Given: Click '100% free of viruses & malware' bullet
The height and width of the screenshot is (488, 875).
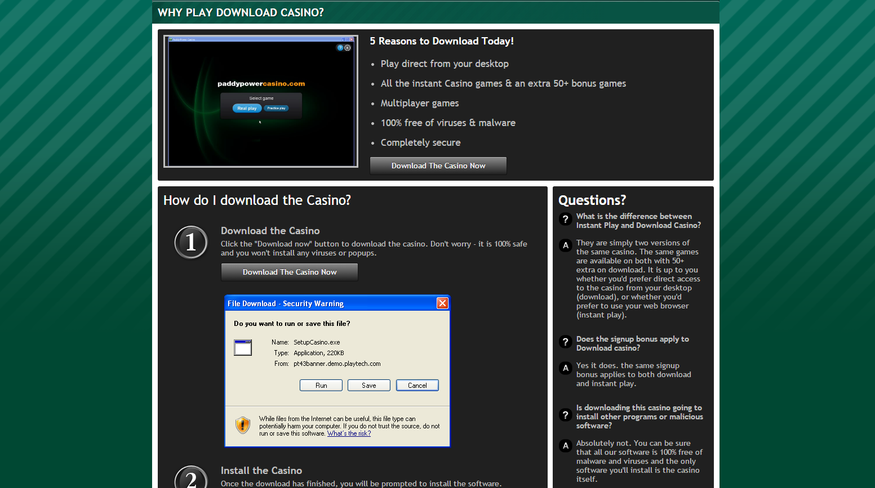Looking at the screenshot, I should click(448, 123).
